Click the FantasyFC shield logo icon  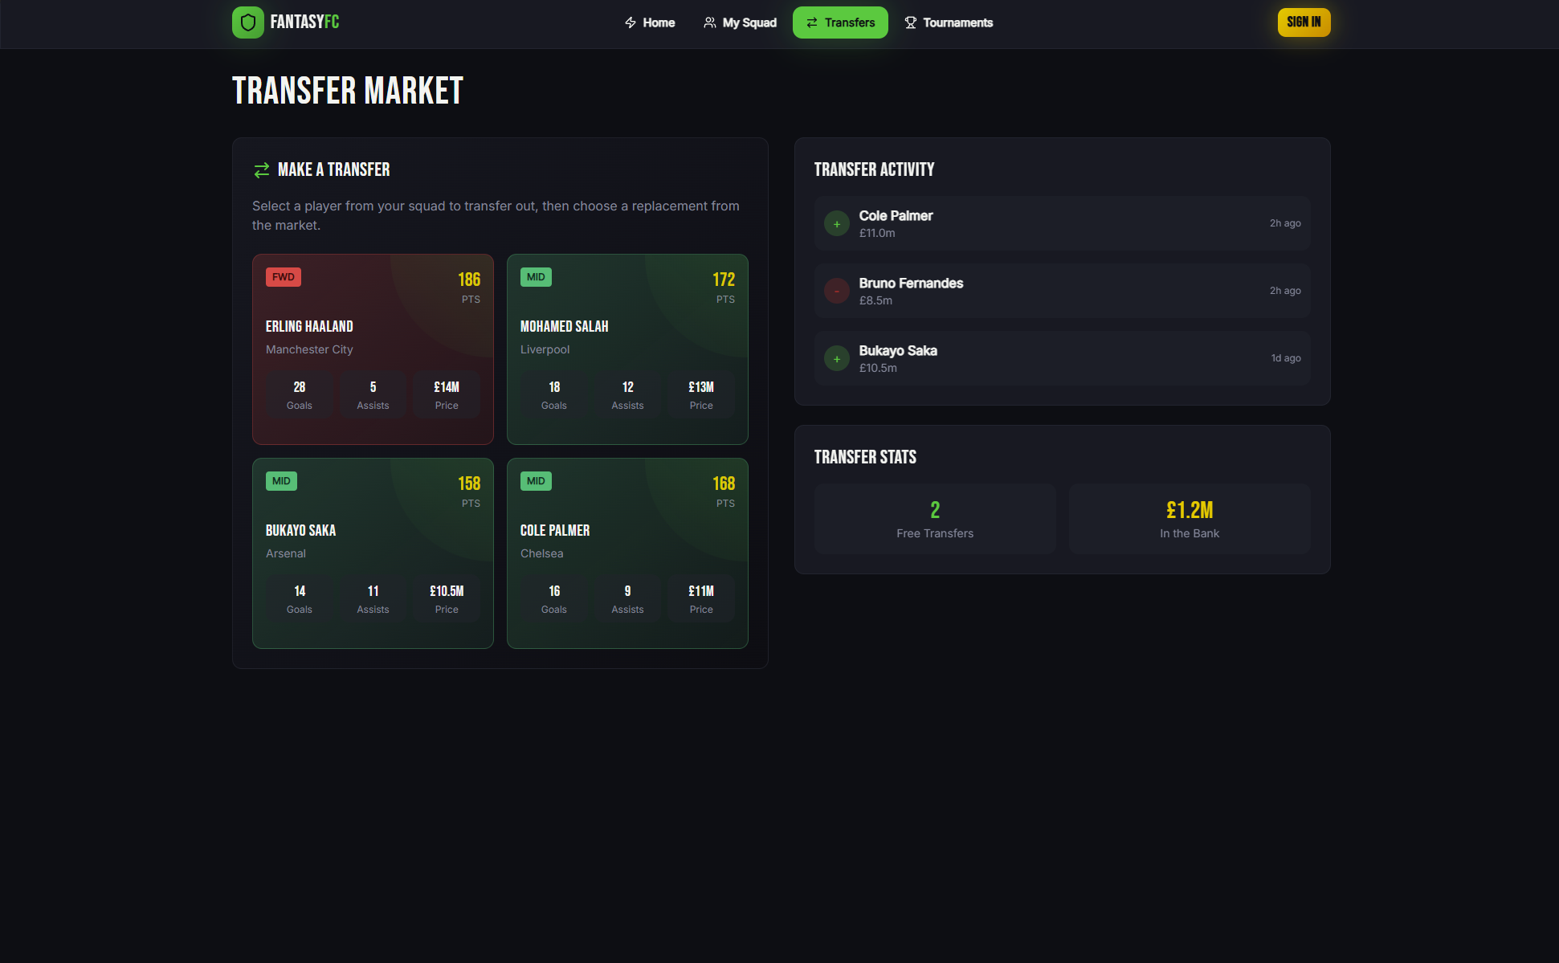[247, 22]
